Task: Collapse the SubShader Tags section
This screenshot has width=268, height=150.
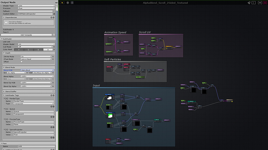Action: tap(4, 95)
